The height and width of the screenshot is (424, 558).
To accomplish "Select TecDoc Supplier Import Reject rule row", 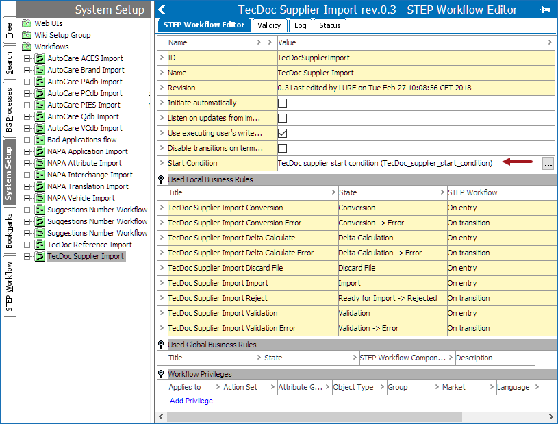I will 356,298.
